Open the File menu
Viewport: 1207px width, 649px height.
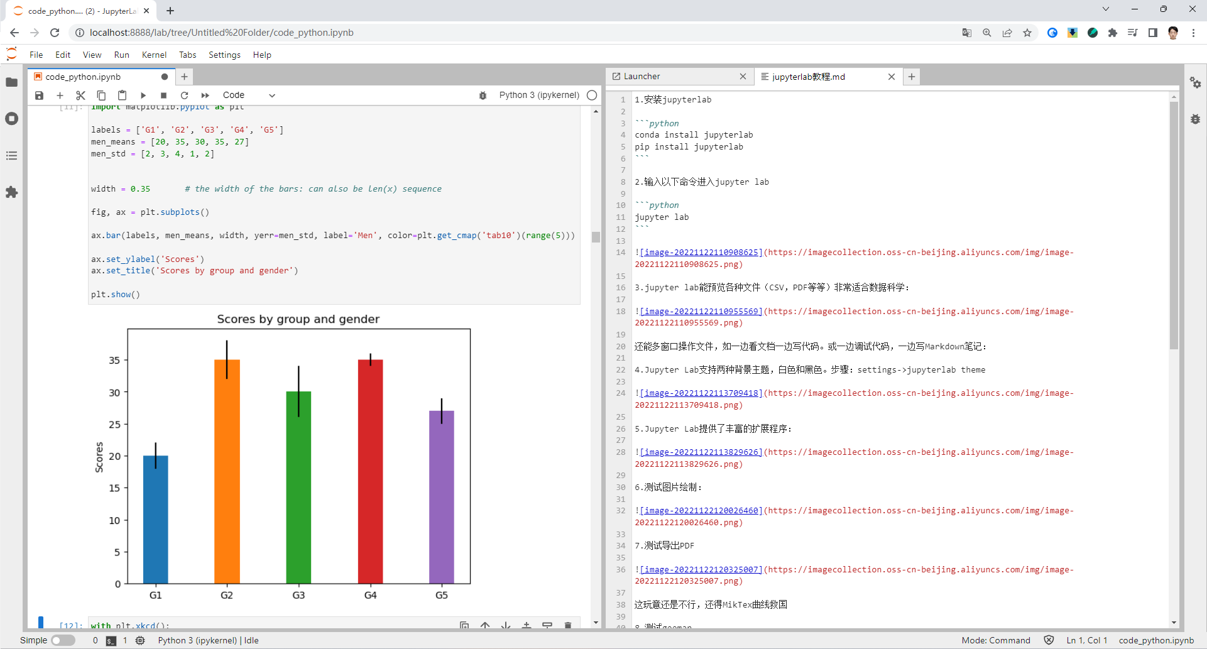click(36, 55)
